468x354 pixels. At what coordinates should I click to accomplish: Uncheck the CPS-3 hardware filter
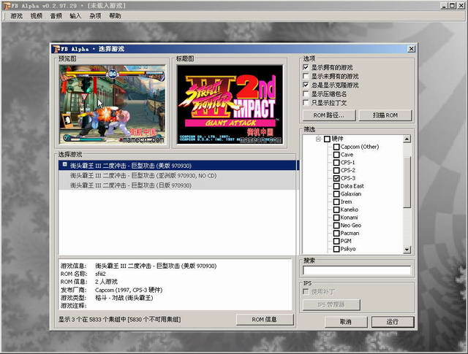(336, 178)
